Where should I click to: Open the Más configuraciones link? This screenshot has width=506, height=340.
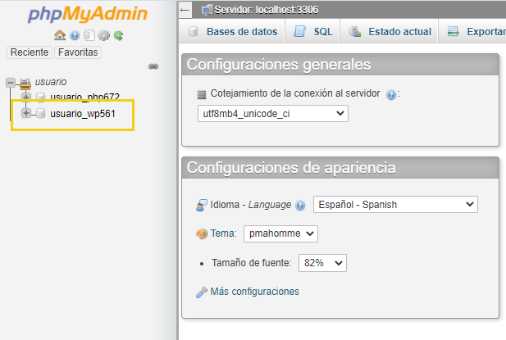tap(254, 292)
